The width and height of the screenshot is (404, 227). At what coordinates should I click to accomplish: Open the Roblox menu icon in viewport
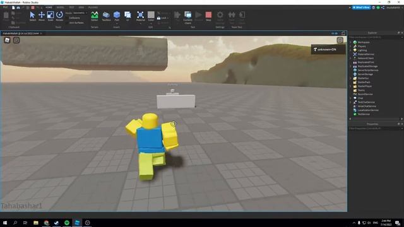pyautogui.click(x=7, y=40)
